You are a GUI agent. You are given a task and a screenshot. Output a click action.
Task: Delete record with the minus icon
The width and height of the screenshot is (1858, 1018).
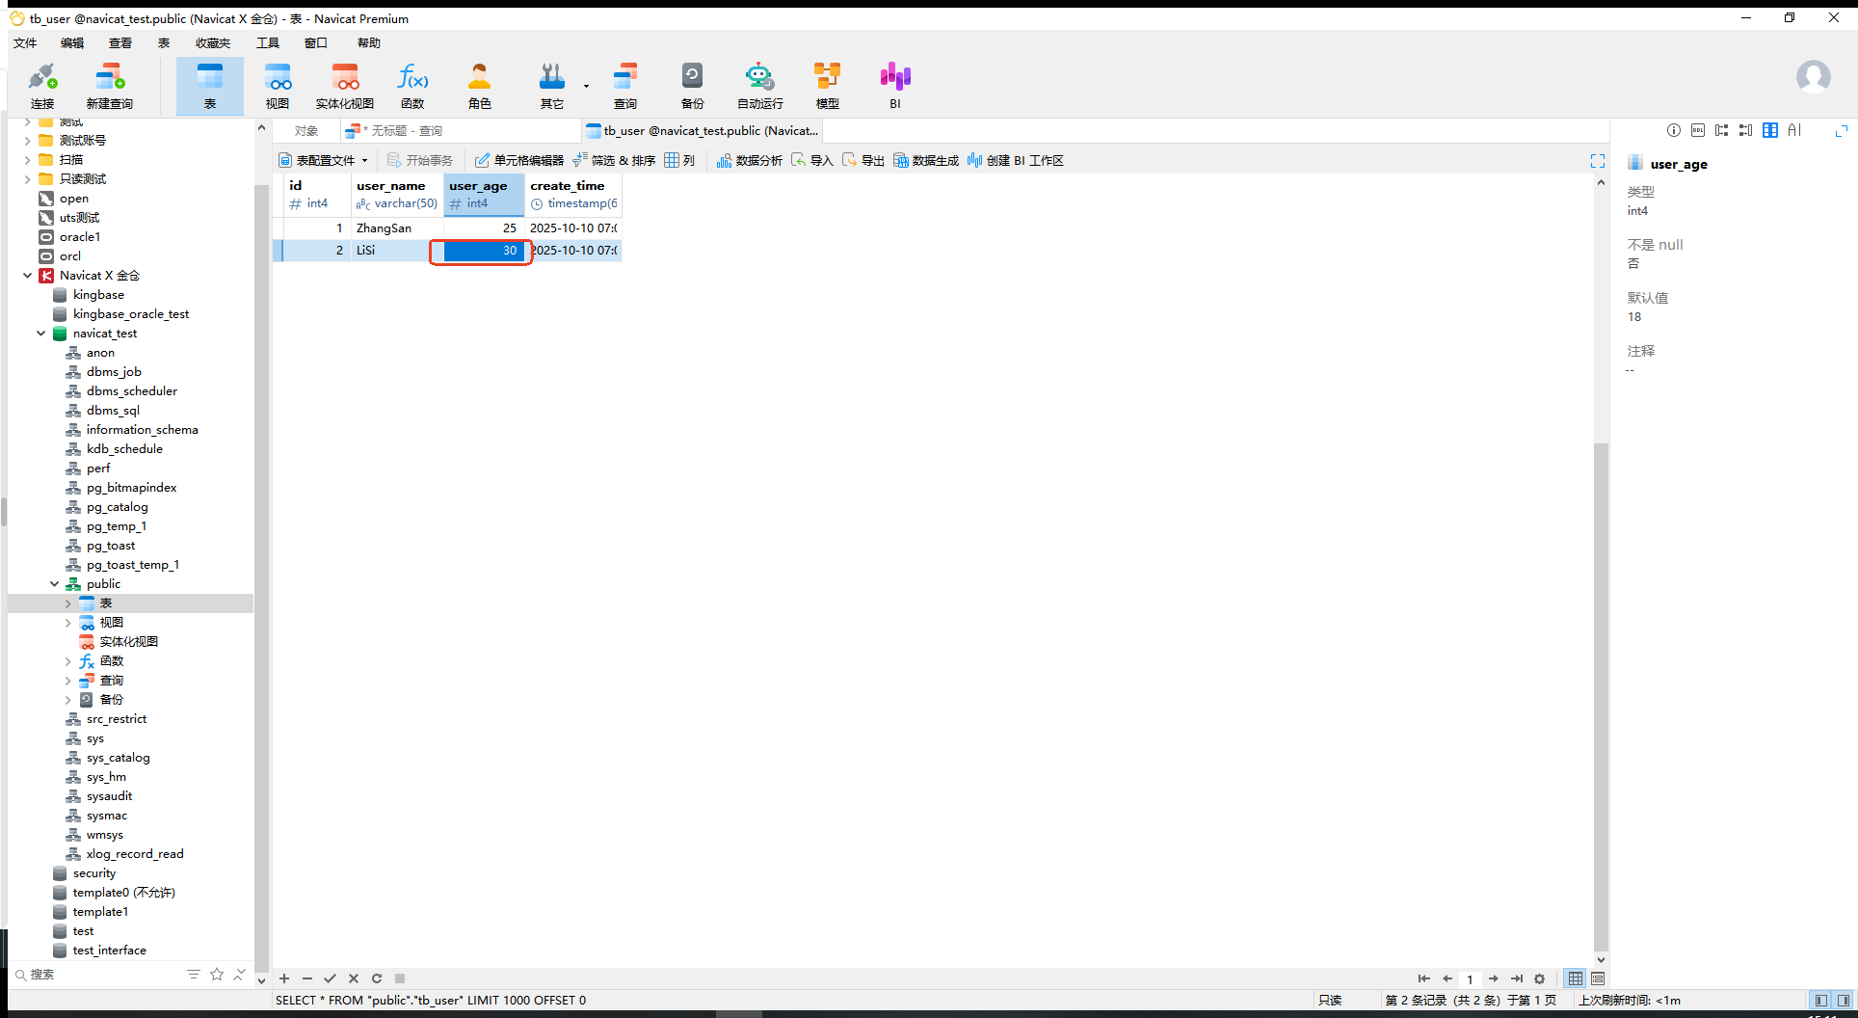pyautogui.click(x=307, y=978)
